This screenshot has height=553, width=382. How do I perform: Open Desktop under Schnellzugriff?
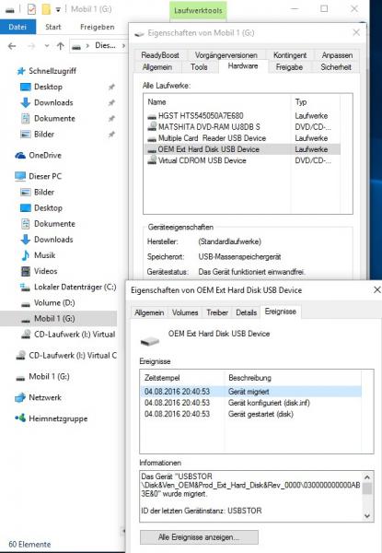click(48, 87)
